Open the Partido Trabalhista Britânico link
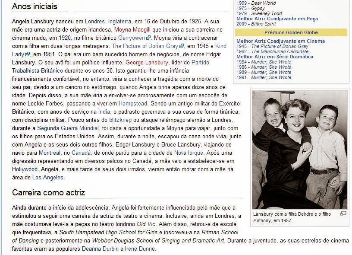 pyautogui.click(x=38, y=70)
